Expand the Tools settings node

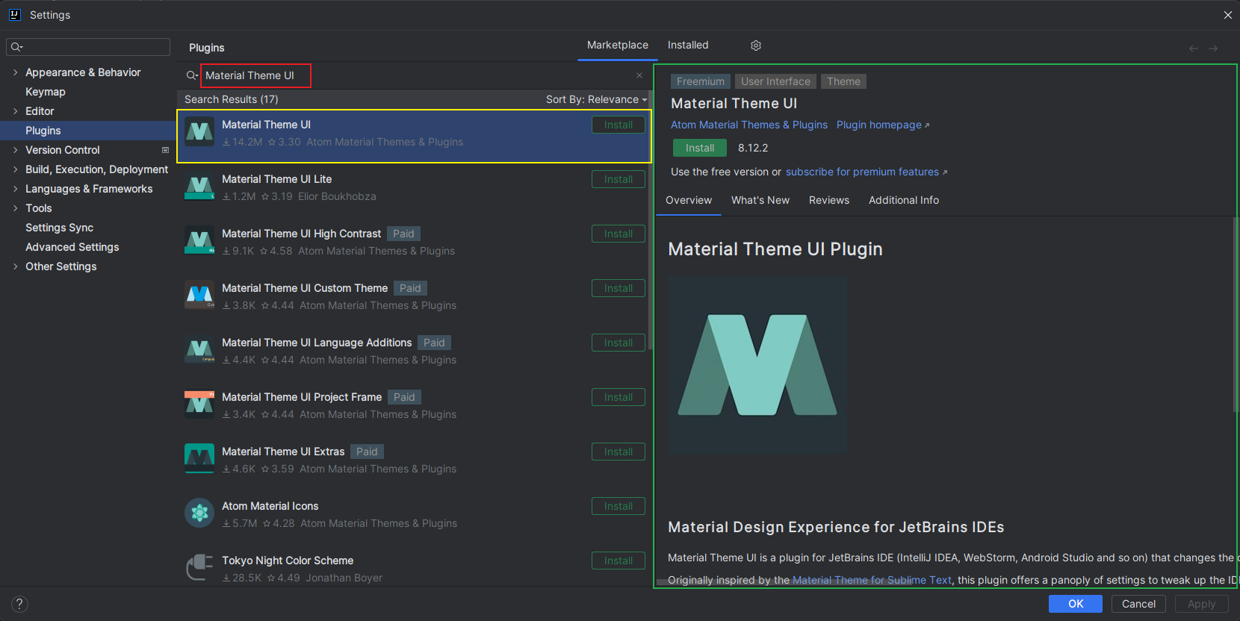[x=15, y=208]
